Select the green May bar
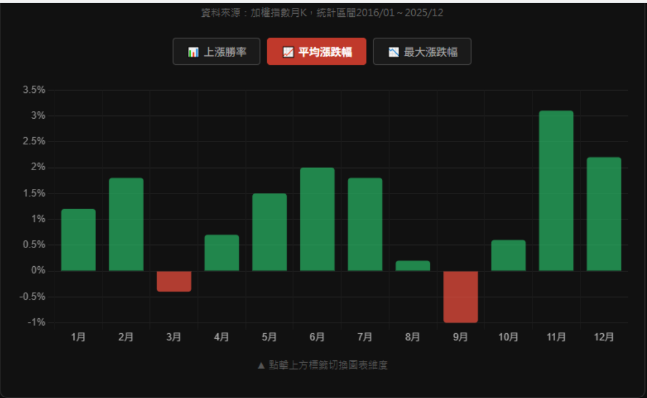 point(269,232)
